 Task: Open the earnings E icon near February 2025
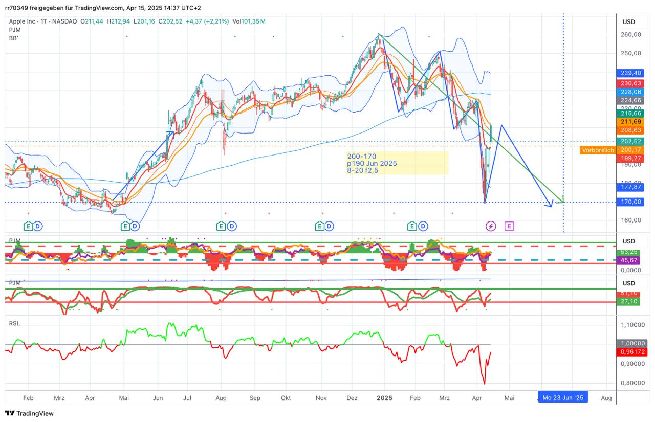[412, 226]
